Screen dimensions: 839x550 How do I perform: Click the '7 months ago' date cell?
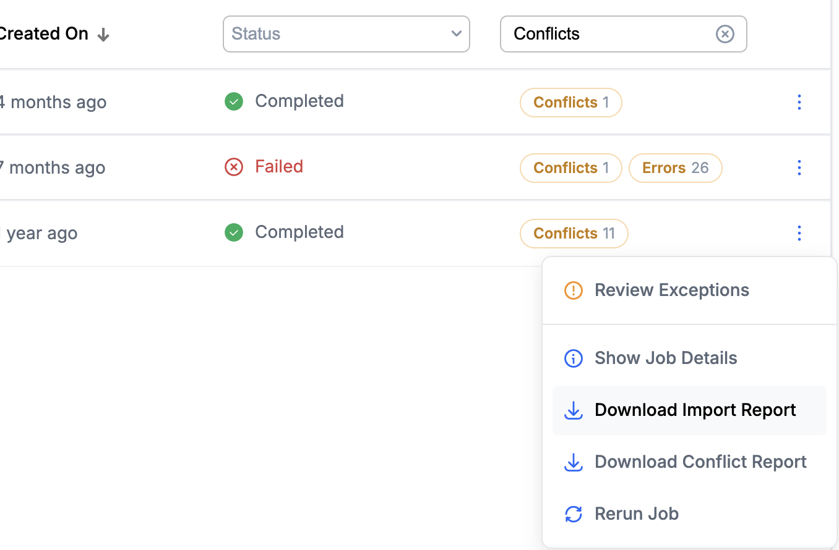point(53,168)
